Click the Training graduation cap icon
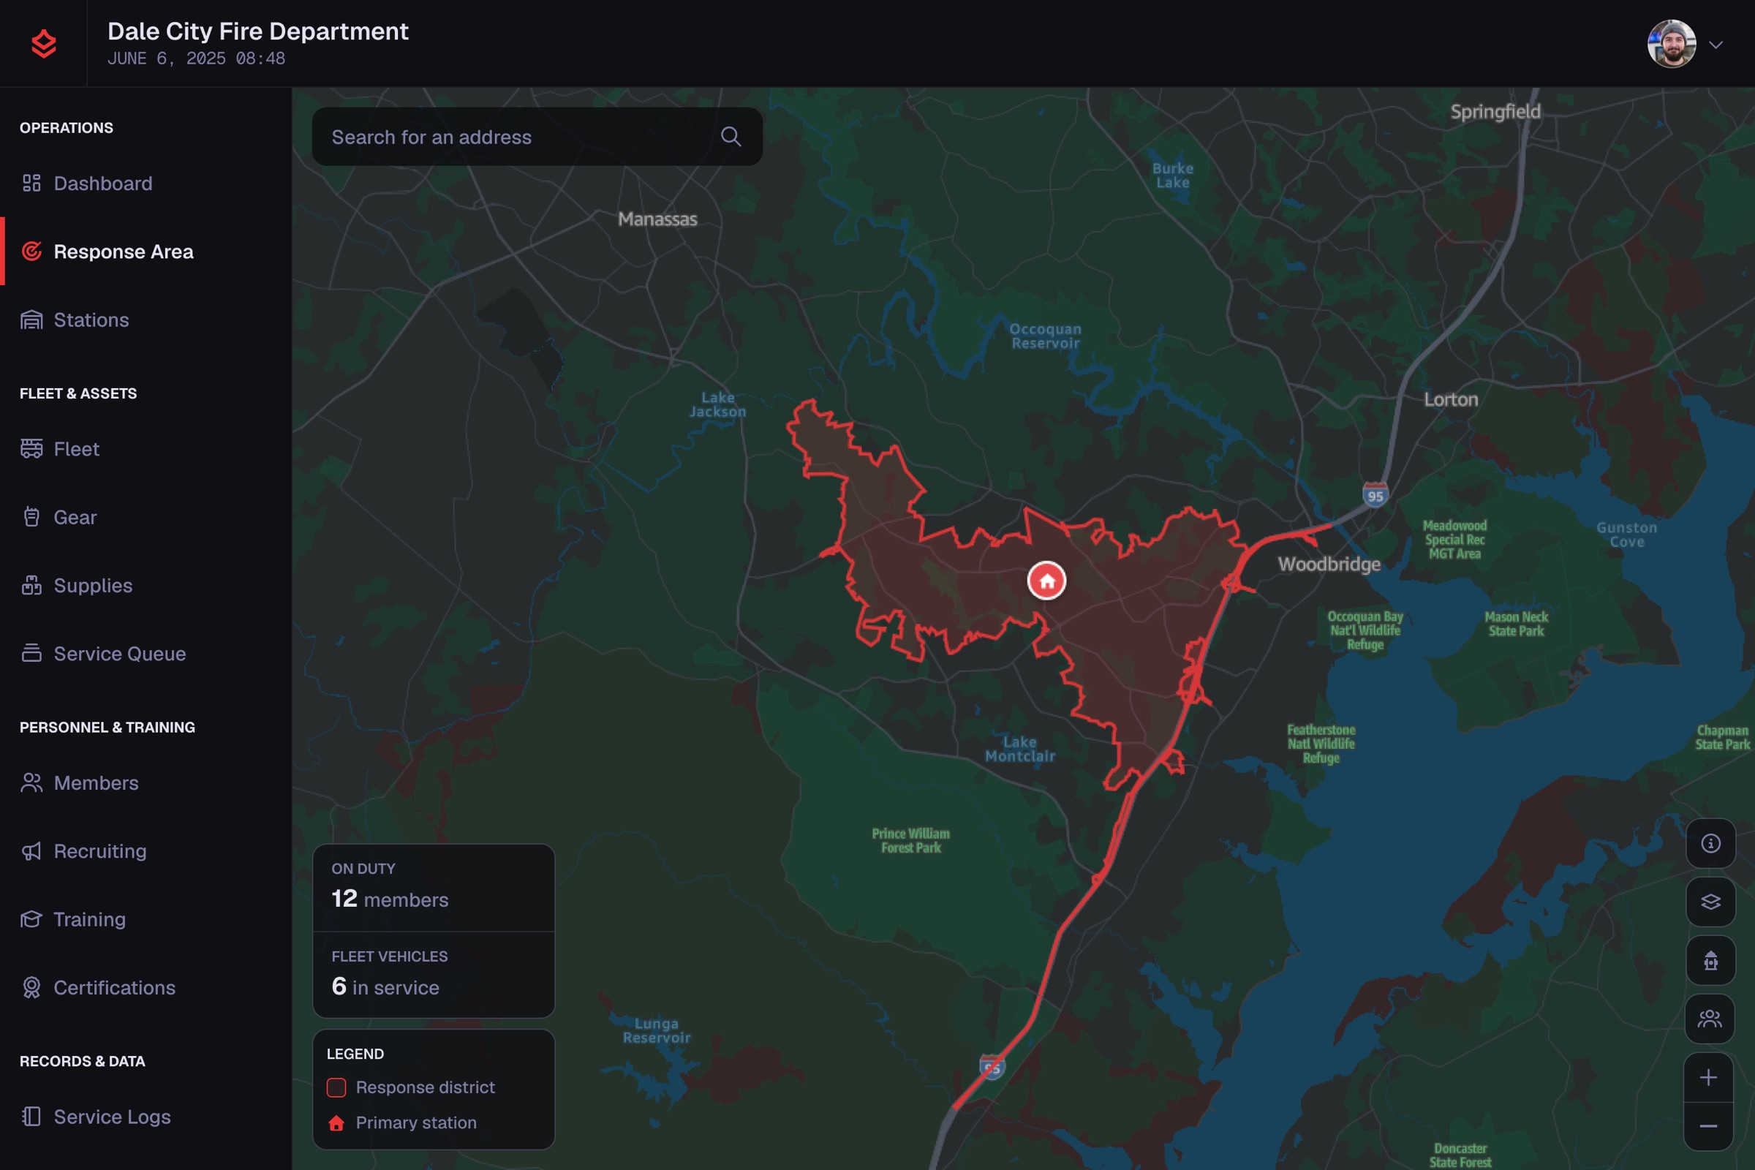Viewport: 1755px width, 1170px height. (x=31, y=919)
